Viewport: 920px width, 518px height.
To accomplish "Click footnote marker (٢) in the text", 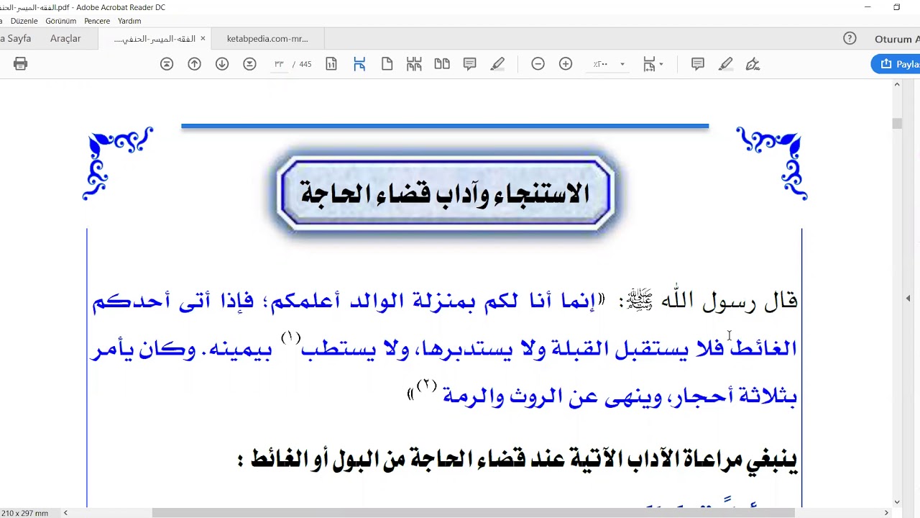I will click(x=427, y=385).
